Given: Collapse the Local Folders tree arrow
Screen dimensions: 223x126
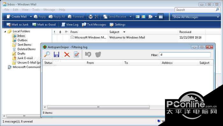Looking at the screenshot, I should (x=5, y=31).
